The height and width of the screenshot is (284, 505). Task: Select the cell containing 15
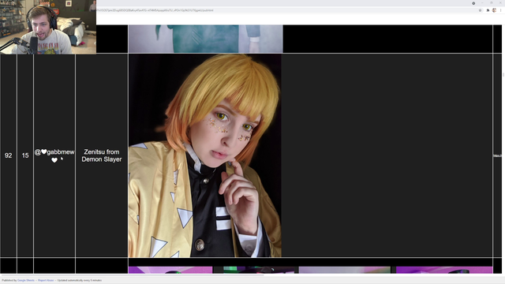point(25,155)
